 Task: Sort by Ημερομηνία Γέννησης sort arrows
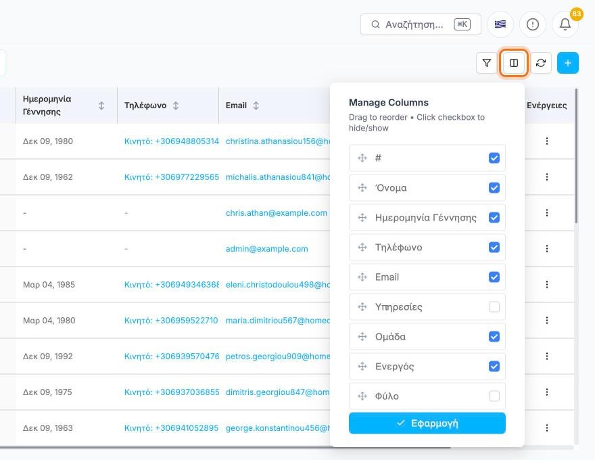click(x=101, y=106)
